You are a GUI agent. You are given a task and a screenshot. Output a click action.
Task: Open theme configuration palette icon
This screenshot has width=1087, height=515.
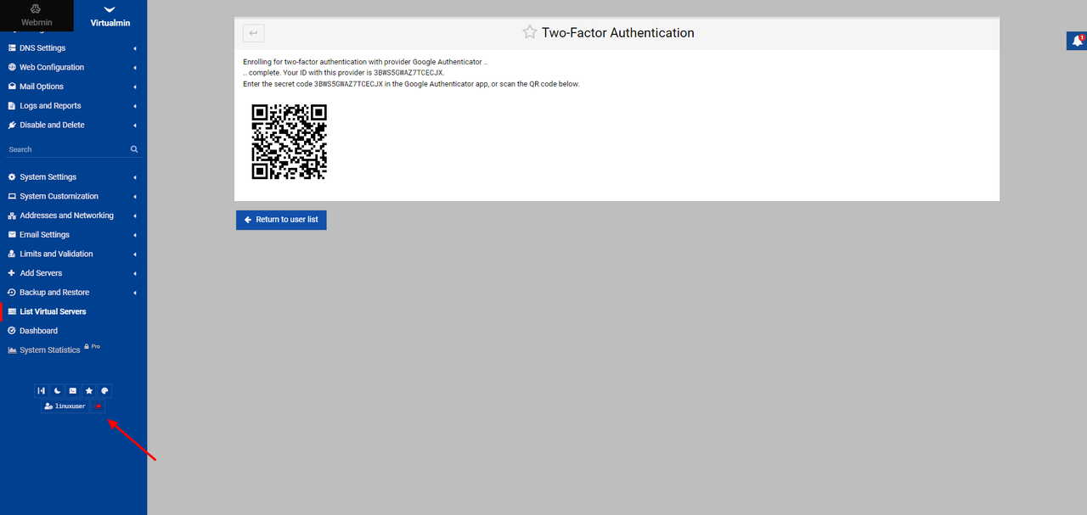(x=104, y=391)
